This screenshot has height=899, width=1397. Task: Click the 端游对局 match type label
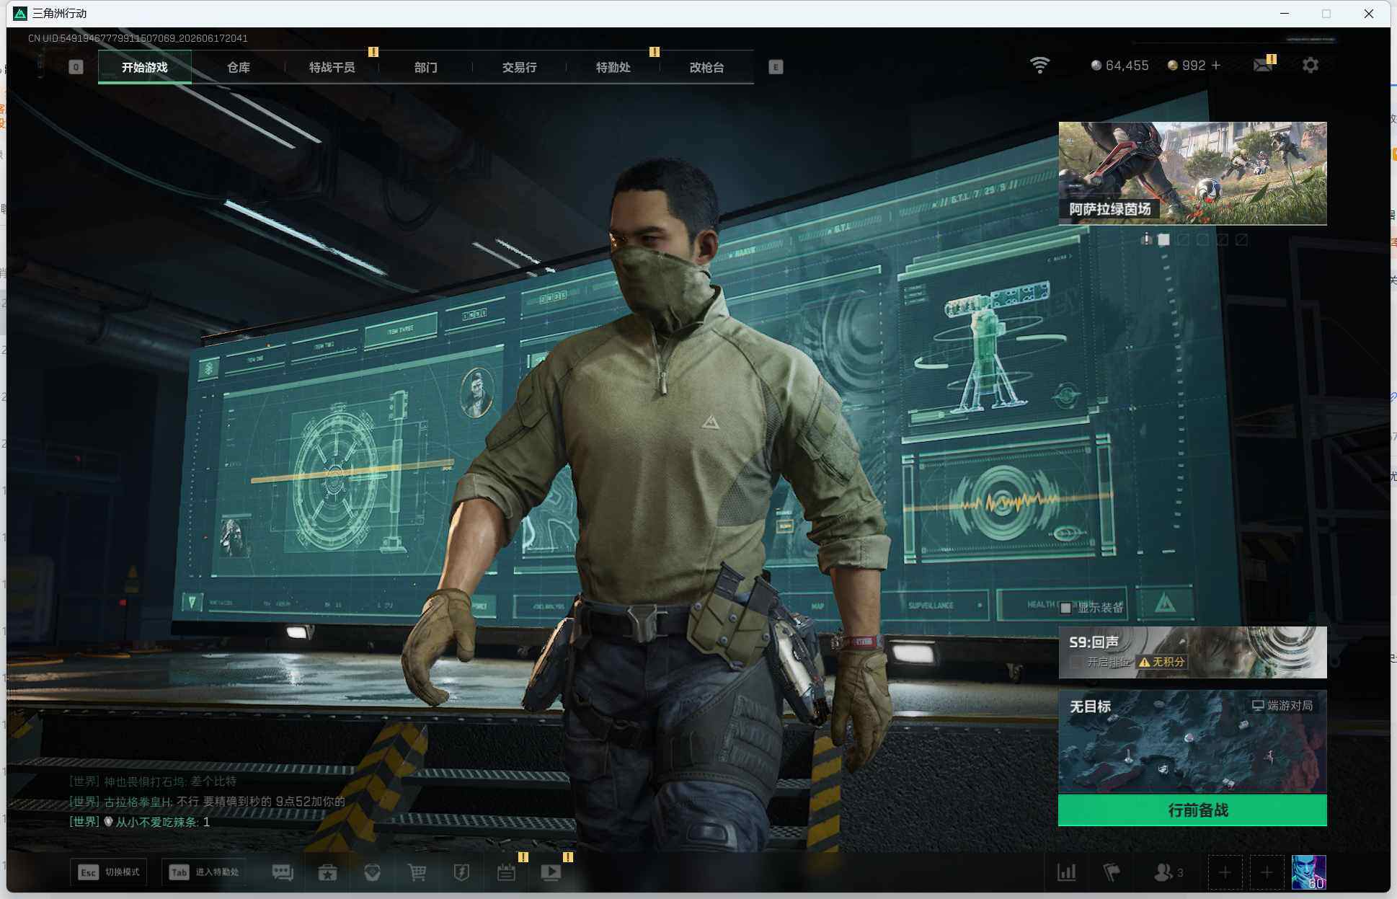(1282, 705)
